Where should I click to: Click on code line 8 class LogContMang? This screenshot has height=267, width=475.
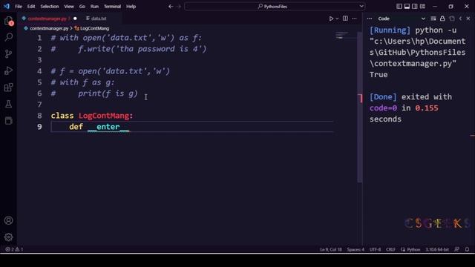click(92, 116)
